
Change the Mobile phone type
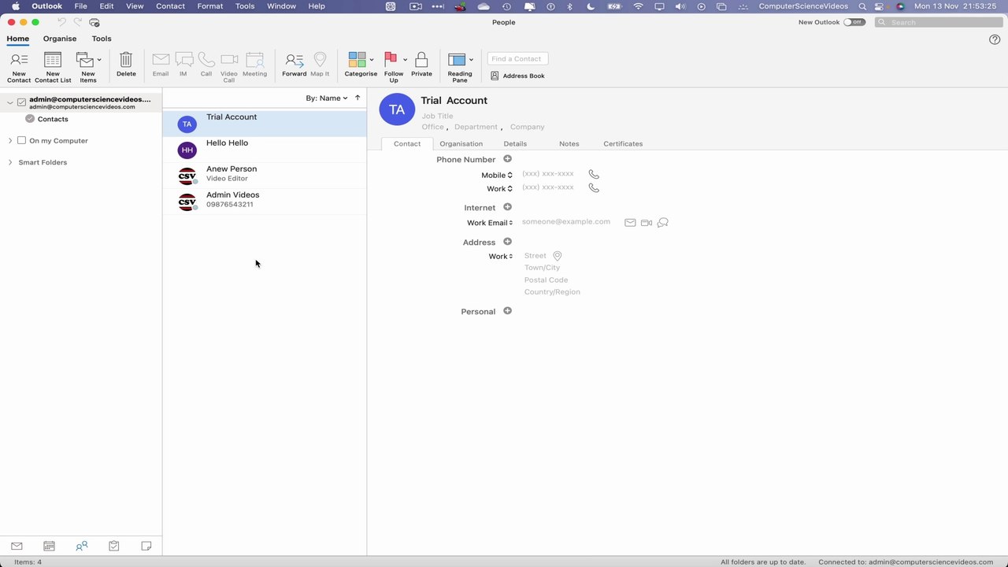pos(497,175)
